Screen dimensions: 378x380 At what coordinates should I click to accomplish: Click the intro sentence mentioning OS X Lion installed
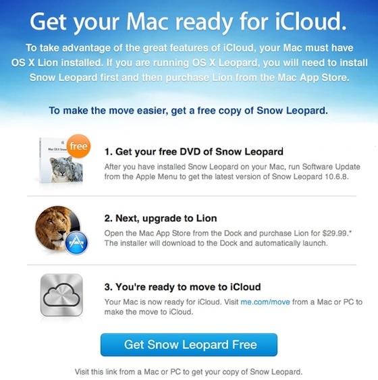189,63
